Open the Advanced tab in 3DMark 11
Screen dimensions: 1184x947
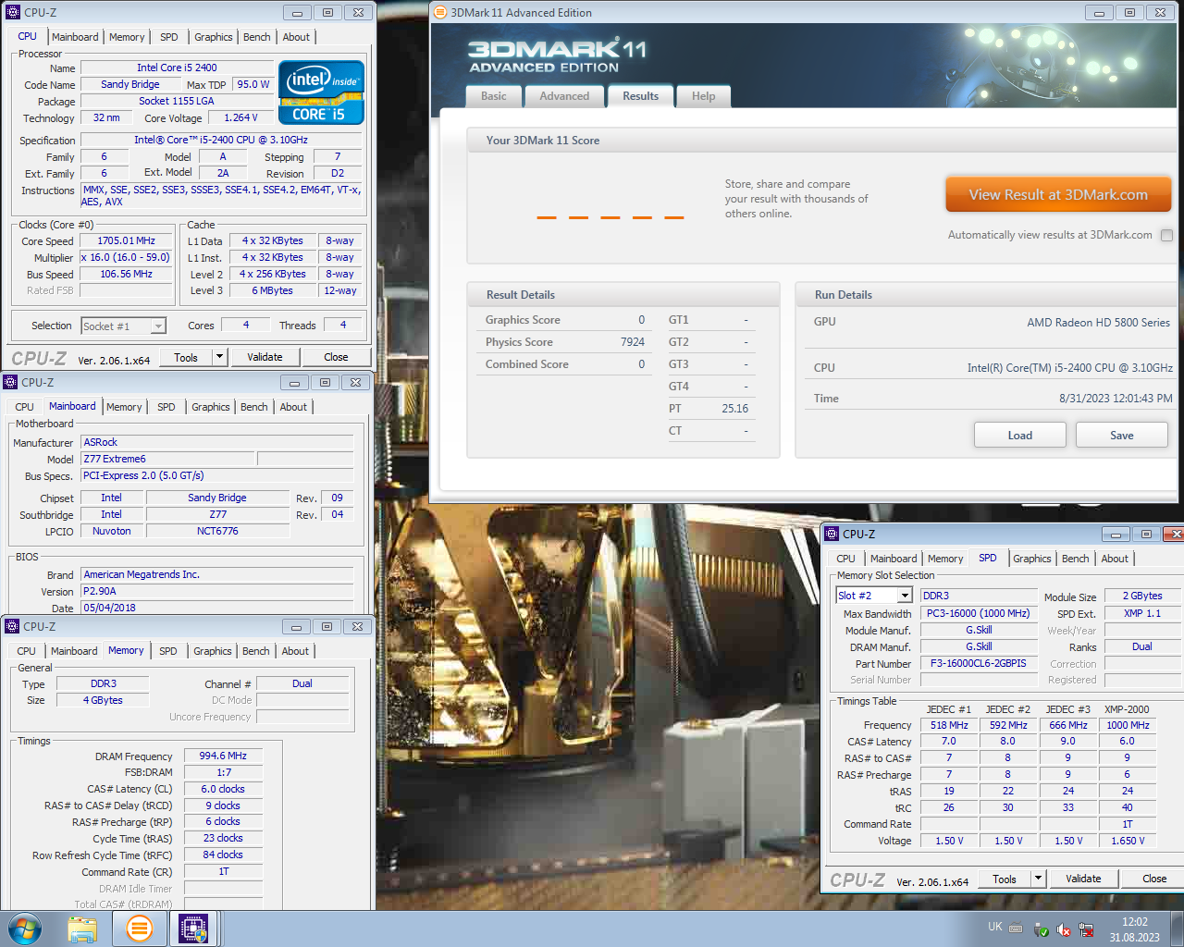(x=564, y=96)
